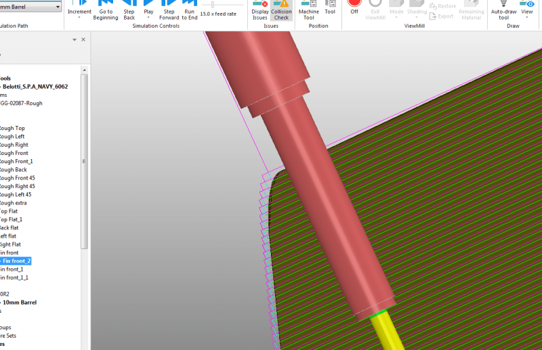Image resolution: width=542 pixels, height=350 pixels.
Task: Select the Top Flat toolpath
Action: 9,211
